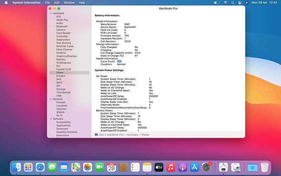The image size is (281, 176).
Task: Select the highlighted Power sidebar item
Action: (x=69, y=73)
